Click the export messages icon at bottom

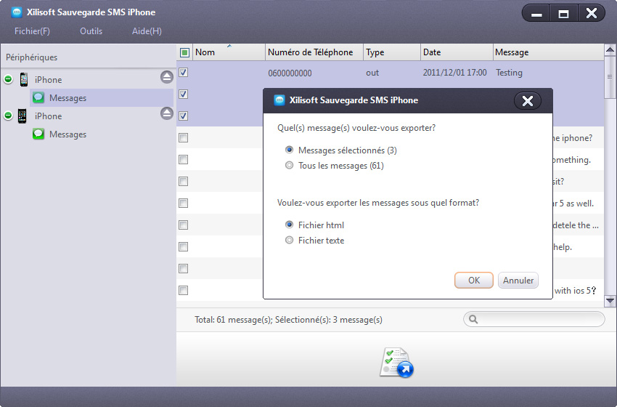pyautogui.click(x=396, y=363)
